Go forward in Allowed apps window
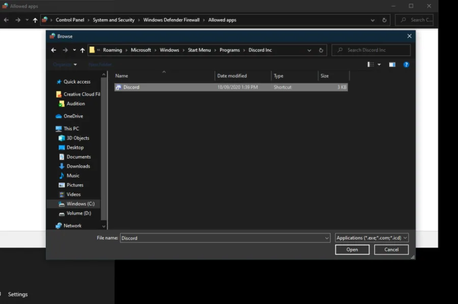The image size is (458, 304). [18, 20]
